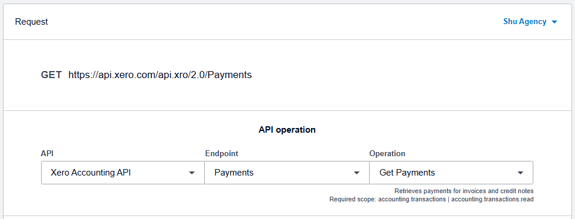
Task: Click the request URL api.xero.com/api.xro/2.0/Payments
Action: 160,75
